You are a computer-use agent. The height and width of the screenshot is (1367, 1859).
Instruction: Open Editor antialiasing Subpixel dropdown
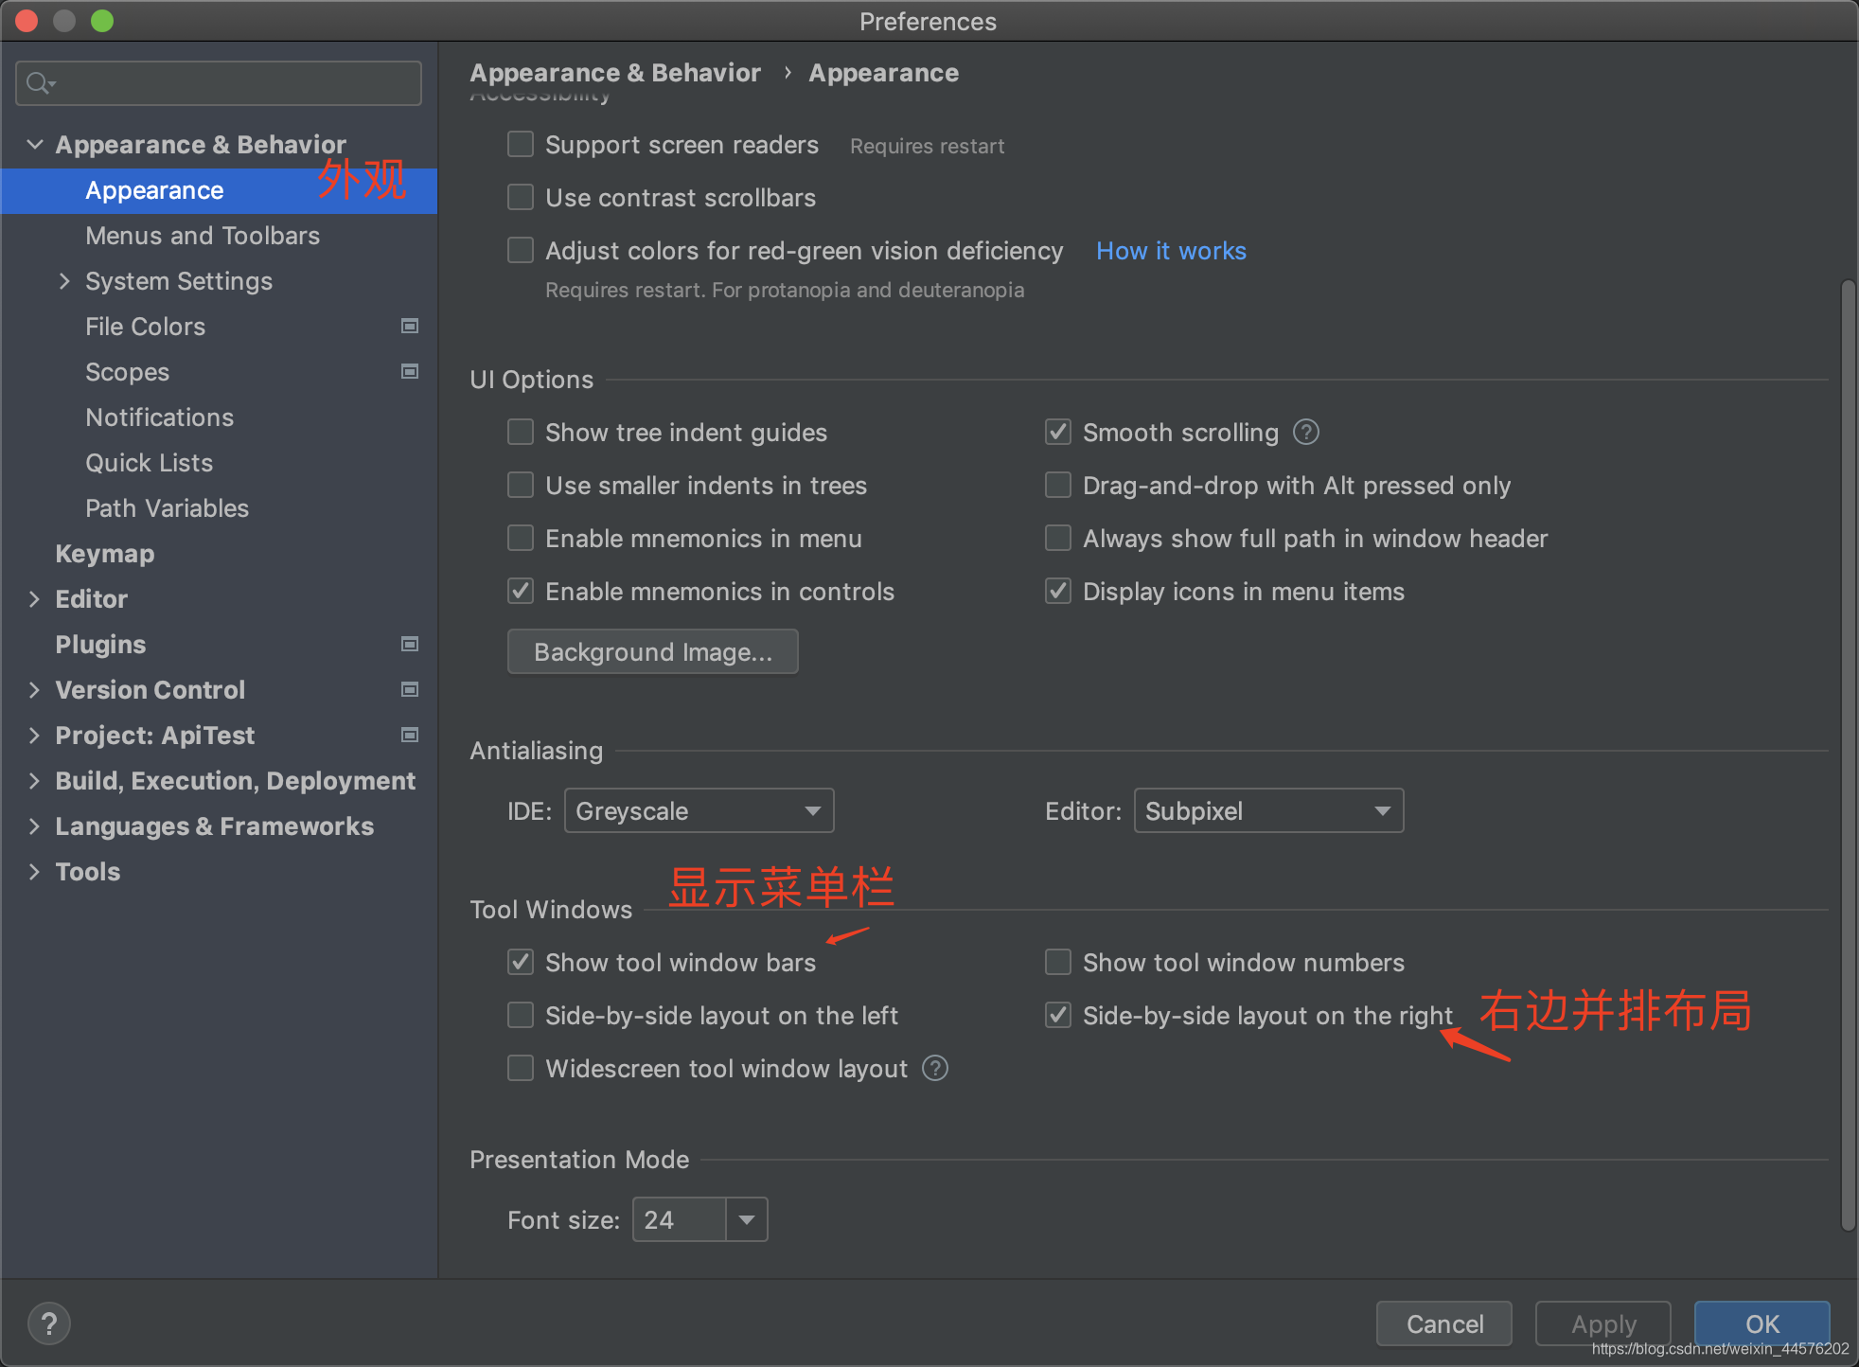(x=1268, y=811)
